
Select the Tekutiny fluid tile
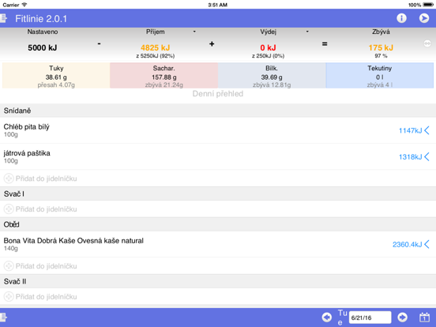click(380, 76)
